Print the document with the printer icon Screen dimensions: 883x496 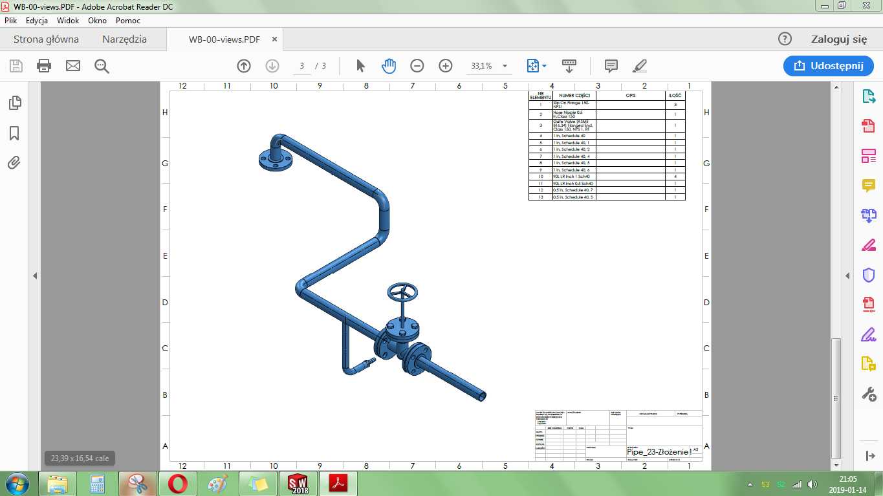click(x=44, y=65)
